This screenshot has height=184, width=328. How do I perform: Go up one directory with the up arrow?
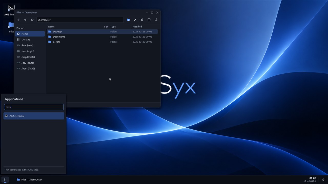[x=25, y=20]
